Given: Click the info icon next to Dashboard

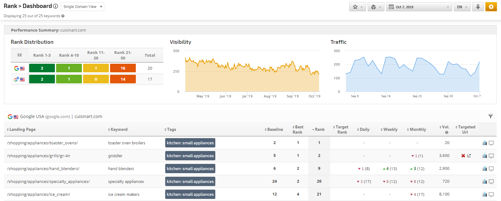Looking at the screenshot, I should 55,6.
